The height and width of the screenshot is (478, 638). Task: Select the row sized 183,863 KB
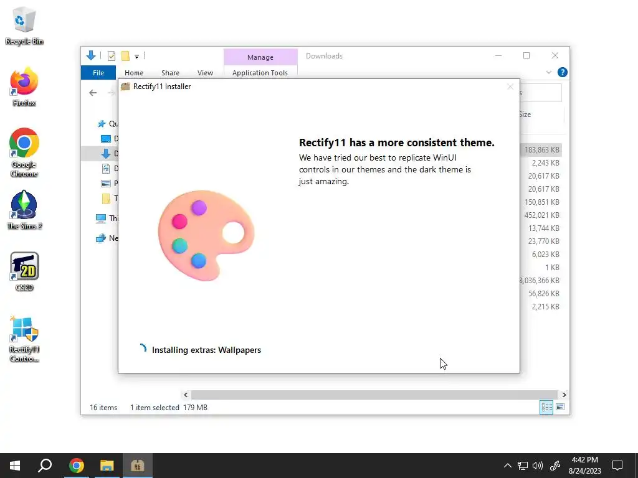point(541,150)
